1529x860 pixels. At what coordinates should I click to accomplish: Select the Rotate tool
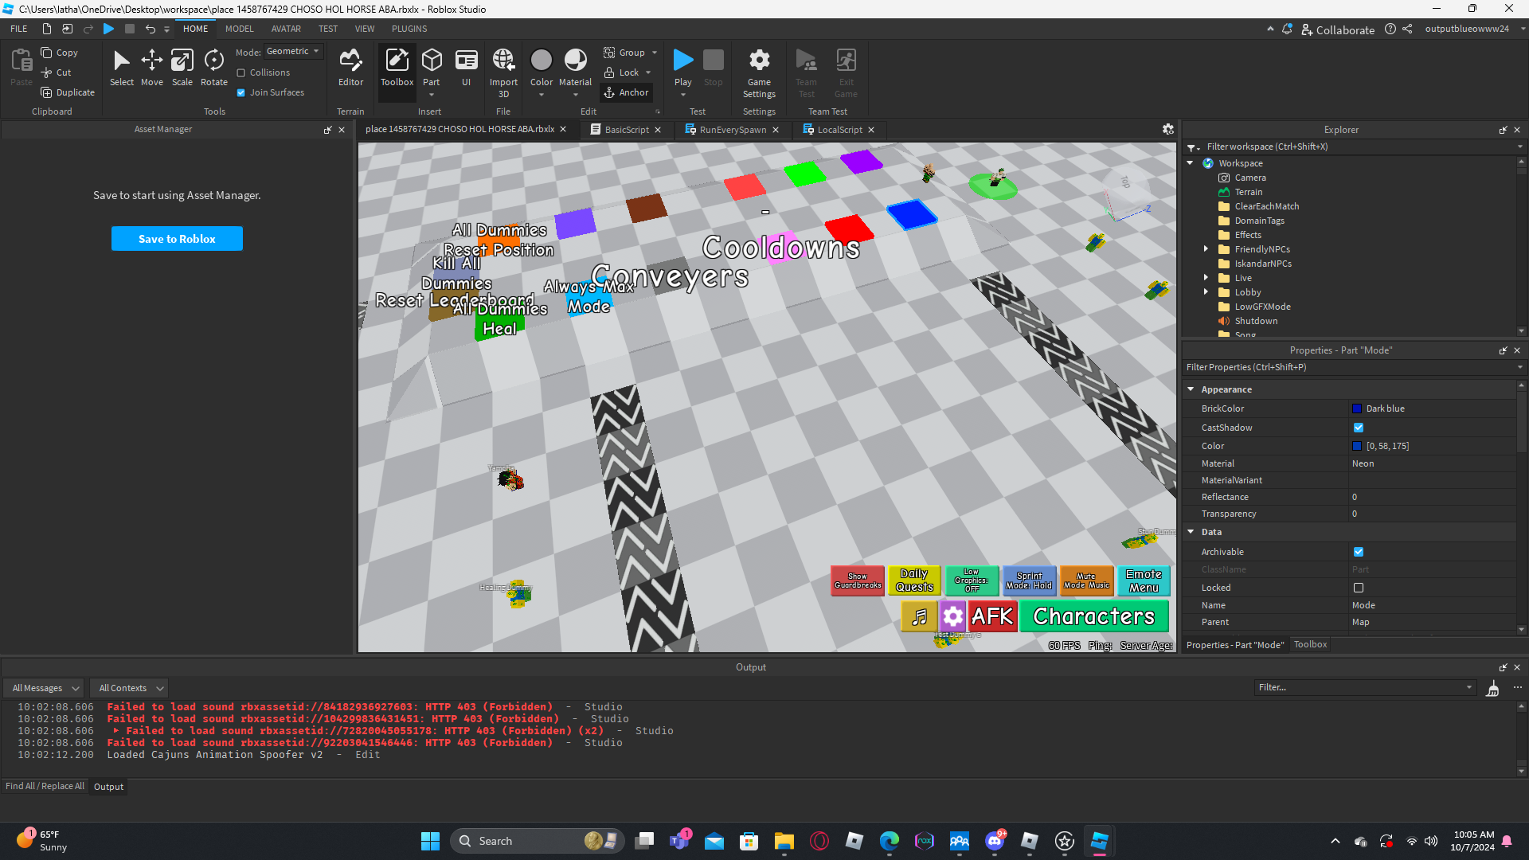[x=213, y=67]
